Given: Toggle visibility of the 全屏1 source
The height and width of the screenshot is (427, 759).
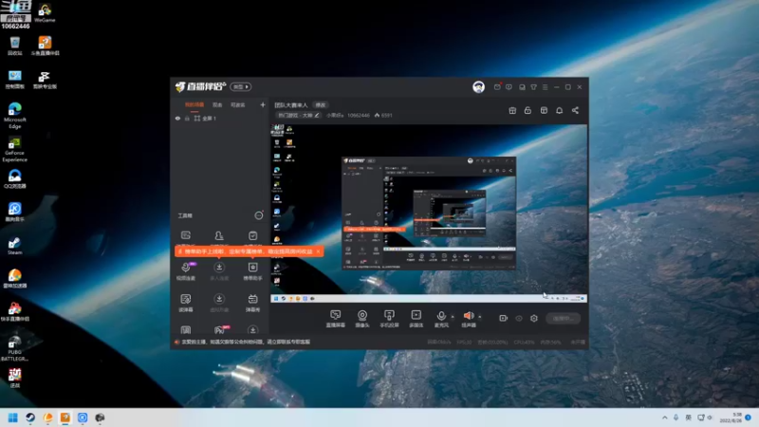Looking at the screenshot, I should pyautogui.click(x=177, y=118).
